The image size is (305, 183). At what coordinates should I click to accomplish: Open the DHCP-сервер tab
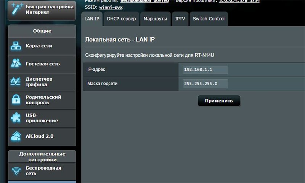(x=121, y=19)
